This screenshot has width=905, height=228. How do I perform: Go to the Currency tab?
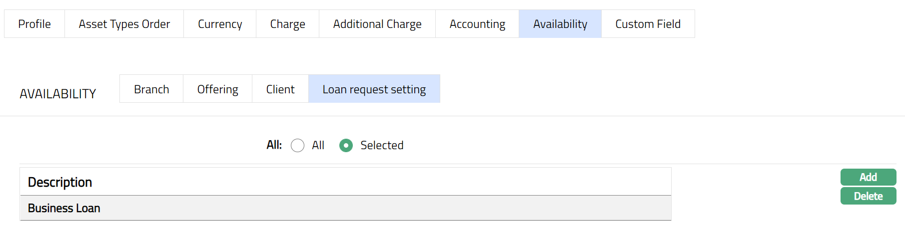click(x=220, y=24)
